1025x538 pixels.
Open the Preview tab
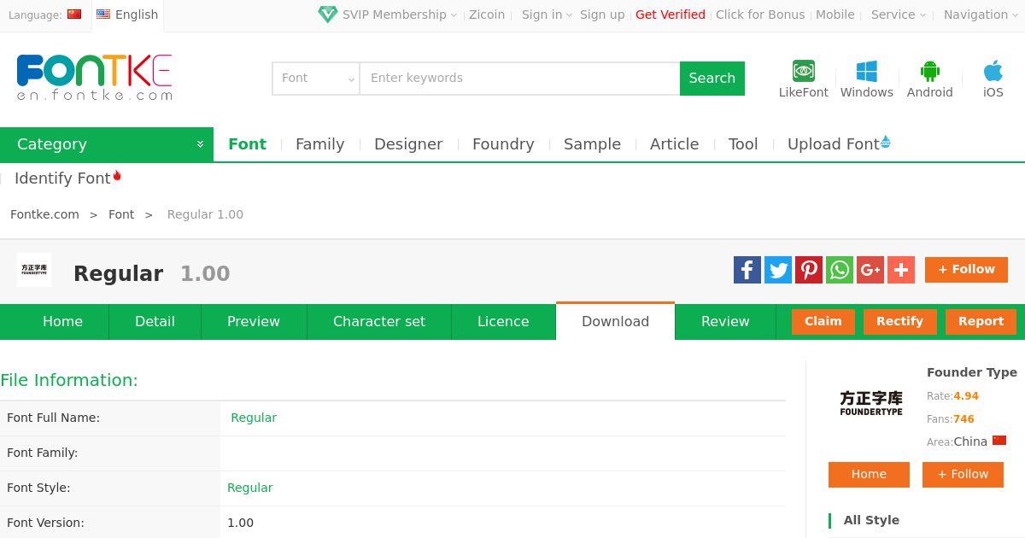click(254, 321)
